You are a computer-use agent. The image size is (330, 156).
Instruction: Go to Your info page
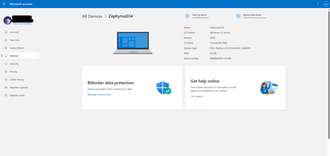click(x=15, y=40)
